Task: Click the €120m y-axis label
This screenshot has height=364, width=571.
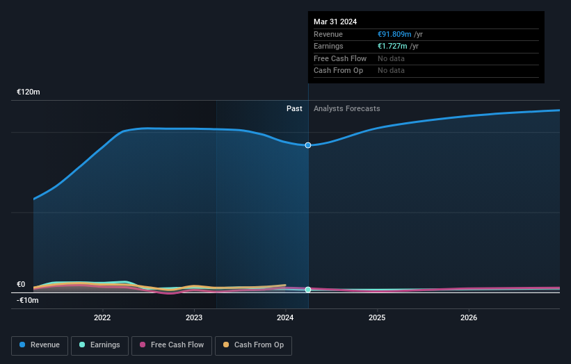Action: (x=29, y=92)
